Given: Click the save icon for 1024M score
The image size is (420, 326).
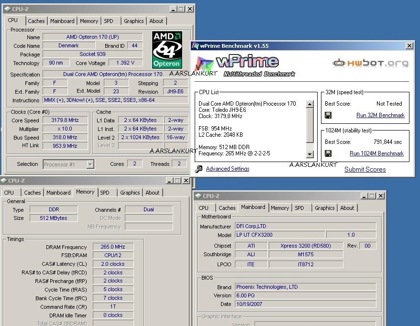Looking at the screenshot, I should click(x=328, y=153).
